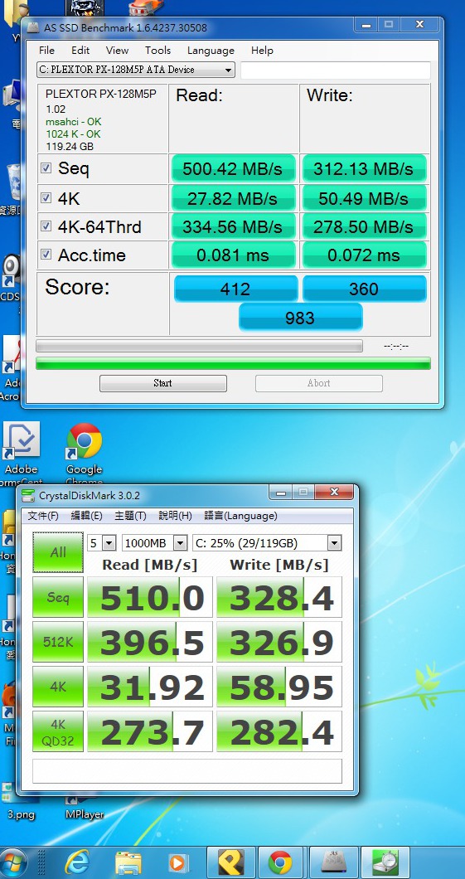Click the msahci - OK driver text
The width and height of the screenshot is (465, 879).
pos(74,122)
